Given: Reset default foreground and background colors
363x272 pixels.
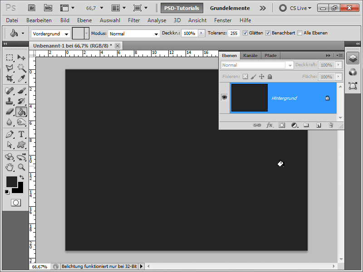Looking at the screenshot, I should (x=7, y=192).
